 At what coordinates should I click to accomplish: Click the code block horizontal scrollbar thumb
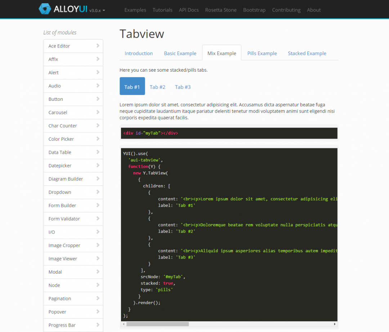pos(157,324)
